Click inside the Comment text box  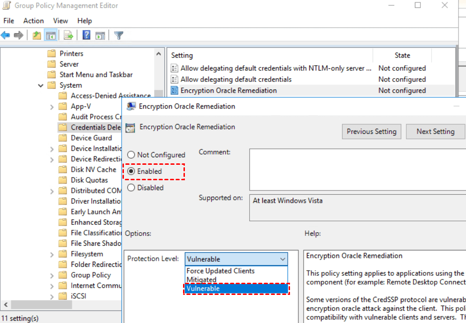(x=357, y=170)
